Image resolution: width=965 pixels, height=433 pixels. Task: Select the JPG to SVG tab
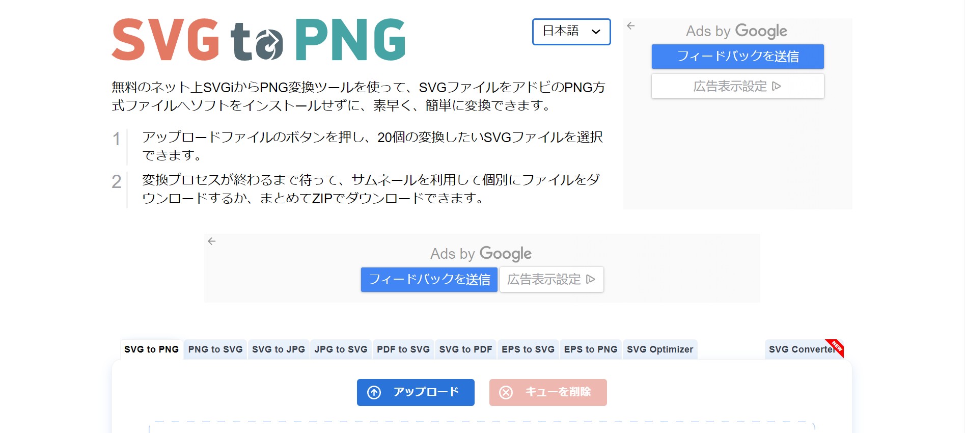[340, 349]
